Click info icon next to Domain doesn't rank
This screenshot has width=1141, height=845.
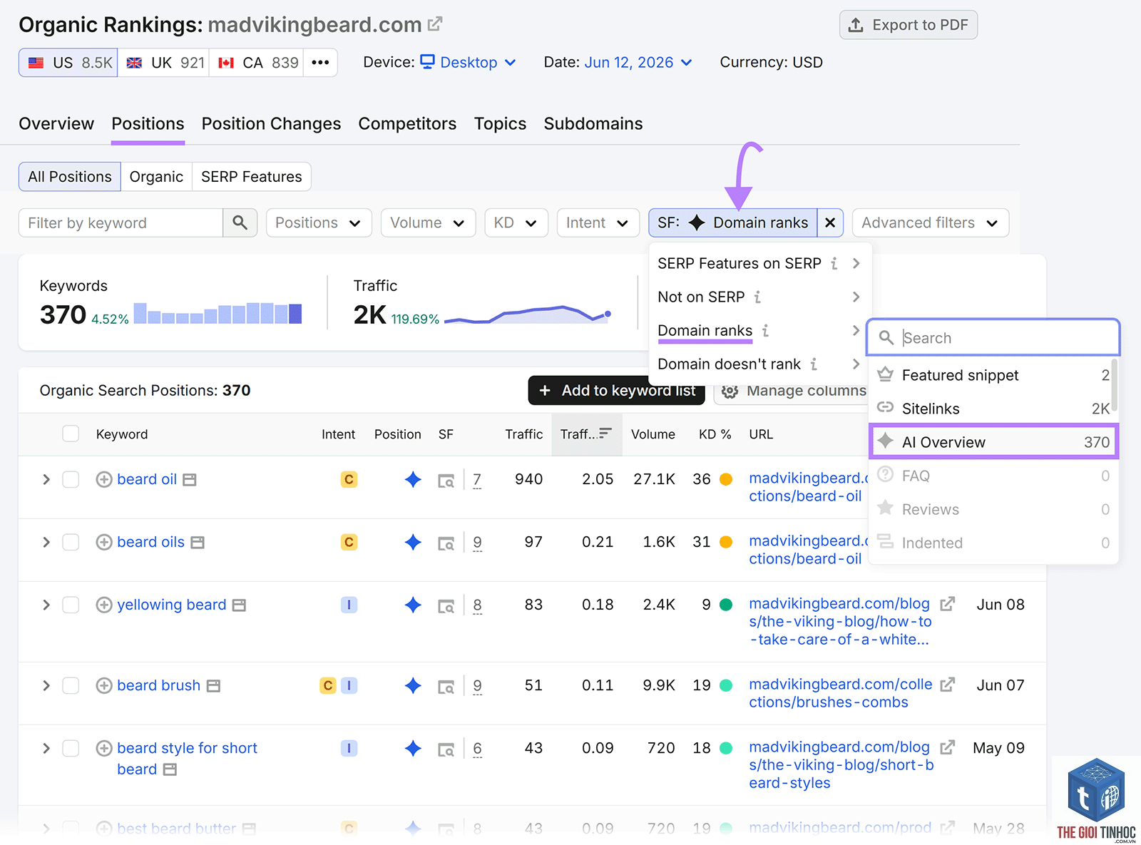point(814,364)
